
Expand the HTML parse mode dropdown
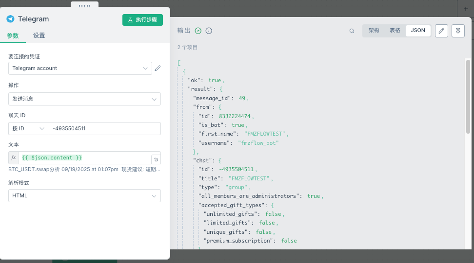tap(84, 196)
